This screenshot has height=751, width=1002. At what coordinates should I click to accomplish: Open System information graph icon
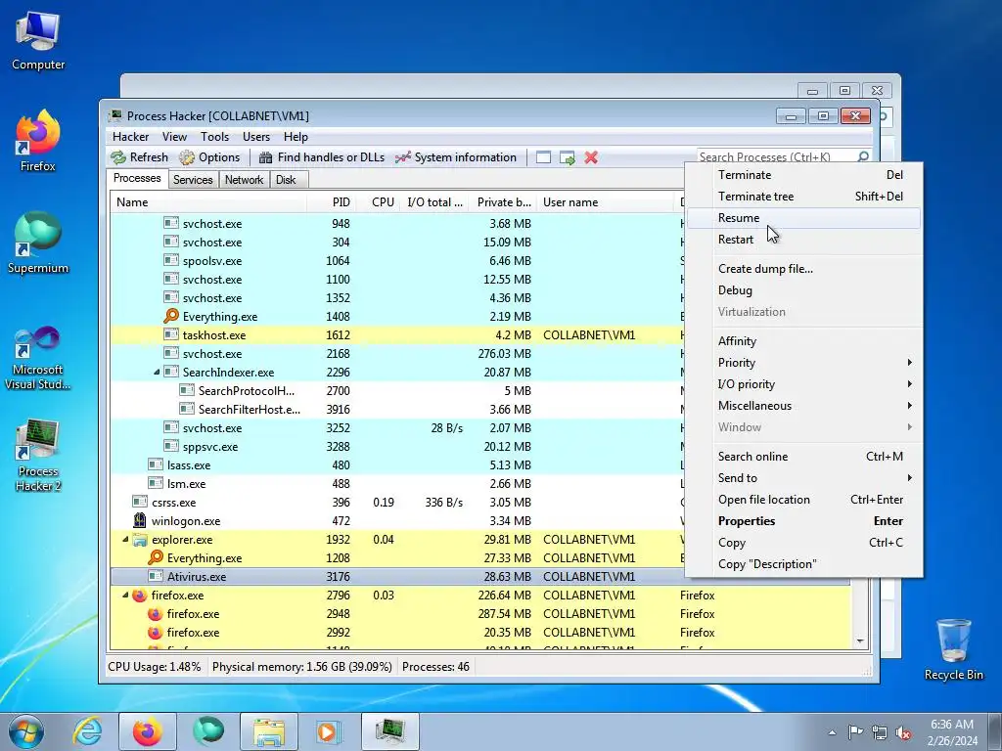(402, 157)
